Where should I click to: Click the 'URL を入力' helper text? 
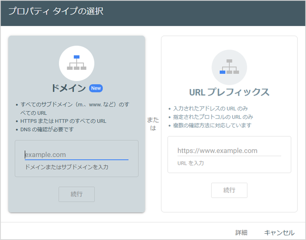[x=190, y=163]
